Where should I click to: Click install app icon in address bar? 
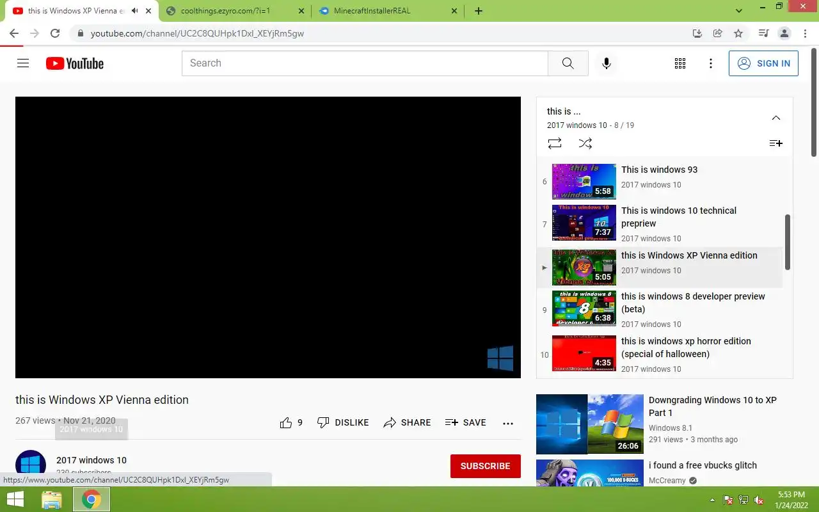pos(697,33)
